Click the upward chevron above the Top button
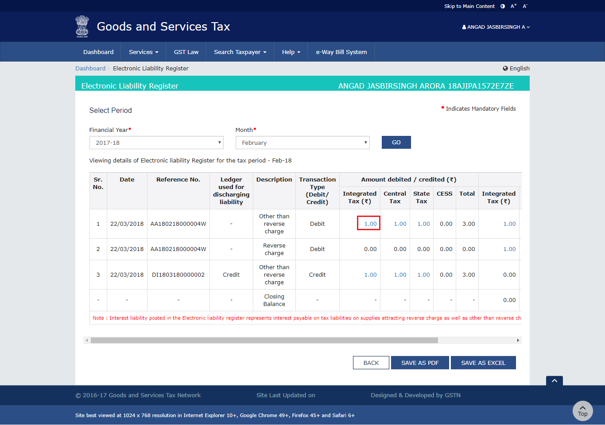The image size is (605, 425). [554, 381]
